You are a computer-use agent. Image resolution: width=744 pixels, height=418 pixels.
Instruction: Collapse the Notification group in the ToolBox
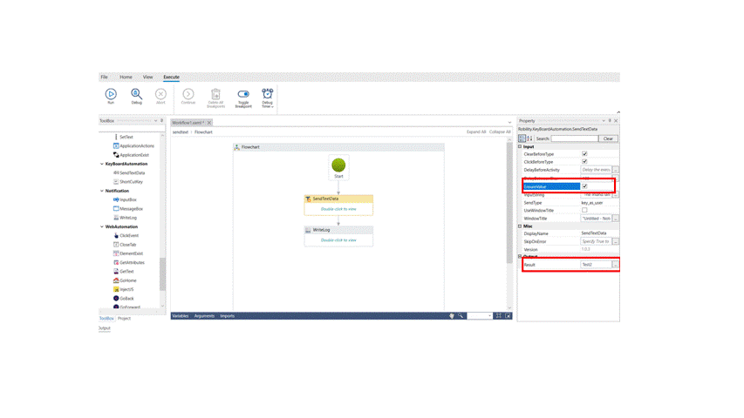(102, 191)
